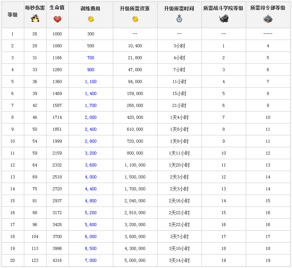Viewport: 292px width, 268px height.
Task: Open the 1,400 training cost link
Action: click(x=91, y=93)
